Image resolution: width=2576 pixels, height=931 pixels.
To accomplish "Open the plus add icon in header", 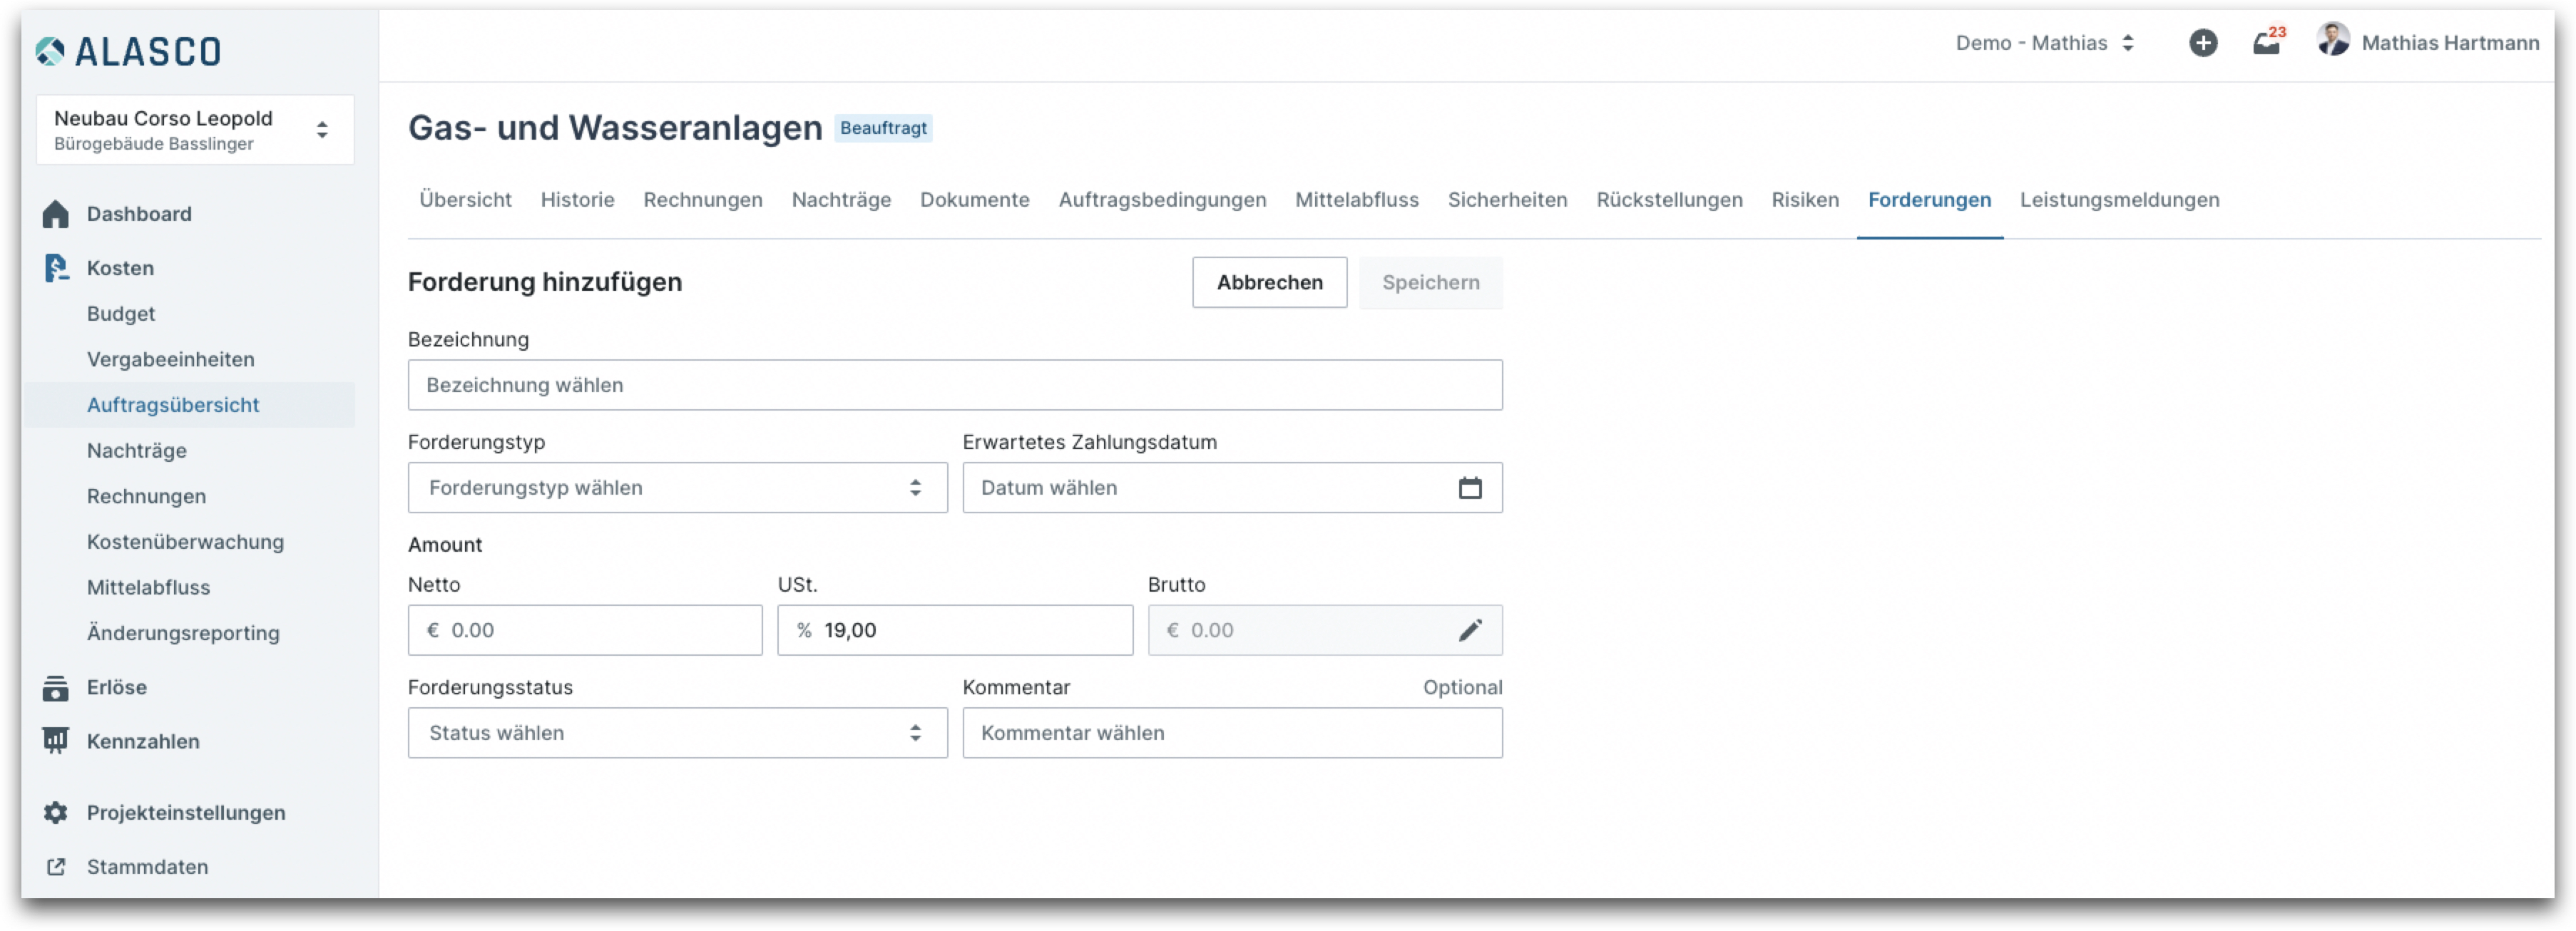I will pos(2202,43).
